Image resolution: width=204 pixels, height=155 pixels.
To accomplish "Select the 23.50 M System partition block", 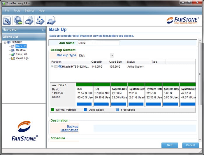I will [119, 95].
